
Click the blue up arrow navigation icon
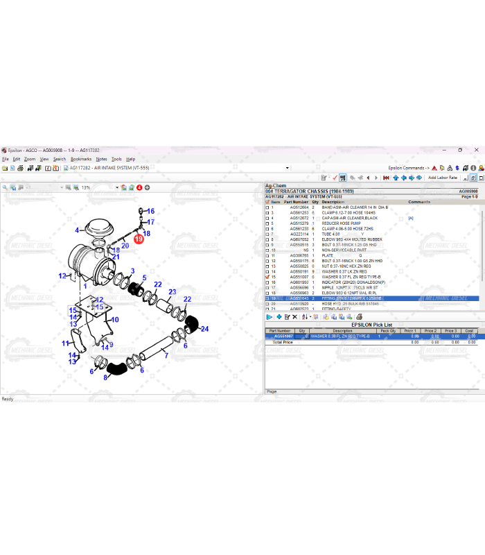396,178
